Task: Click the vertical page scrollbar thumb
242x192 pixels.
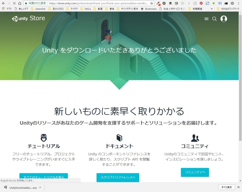Action: coord(240,78)
